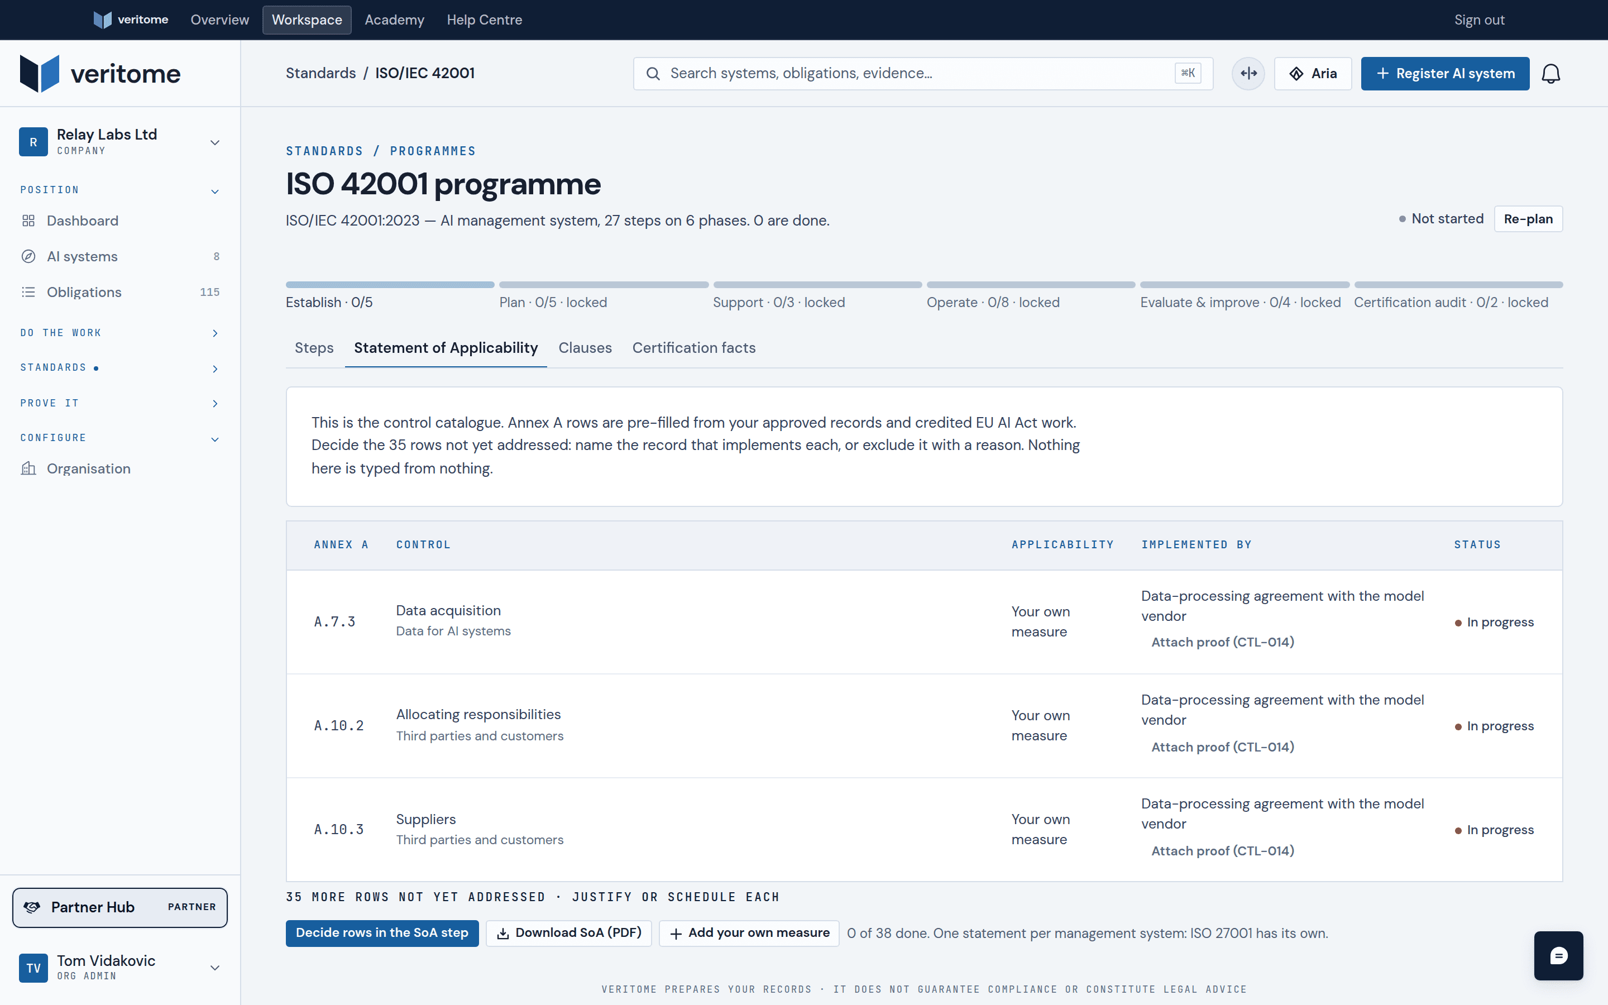Click the Dashboard grid icon
The width and height of the screenshot is (1608, 1005).
pos(28,221)
